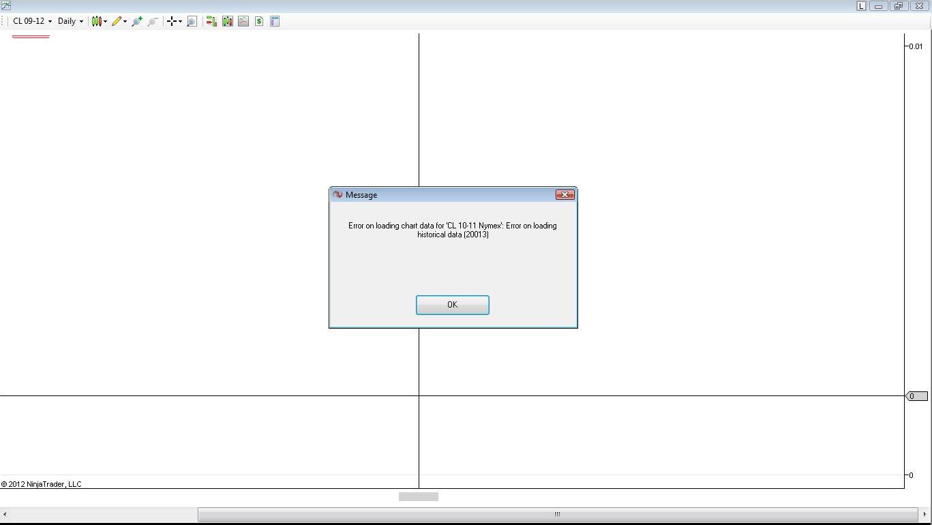Open chart Properties panel icon
This screenshot has width=932, height=525.
tap(275, 21)
